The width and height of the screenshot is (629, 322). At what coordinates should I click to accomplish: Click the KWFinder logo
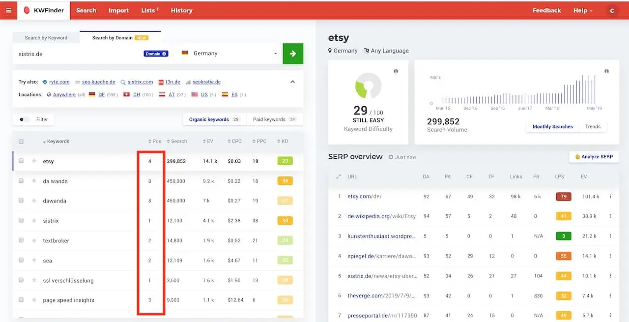click(x=44, y=10)
